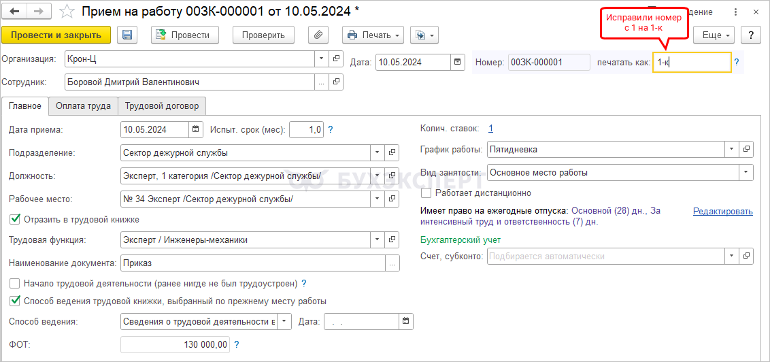Click the paperclip attachments icon
This screenshot has height=362, width=770.
(318, 35)
